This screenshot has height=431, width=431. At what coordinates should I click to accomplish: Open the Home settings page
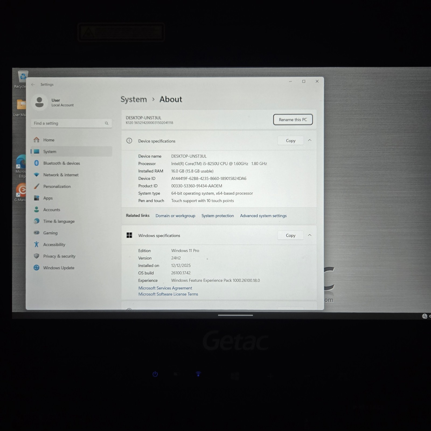(71, 140)
